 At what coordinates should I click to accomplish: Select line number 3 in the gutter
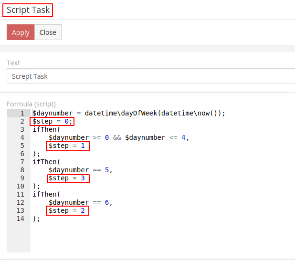[22, 130]
